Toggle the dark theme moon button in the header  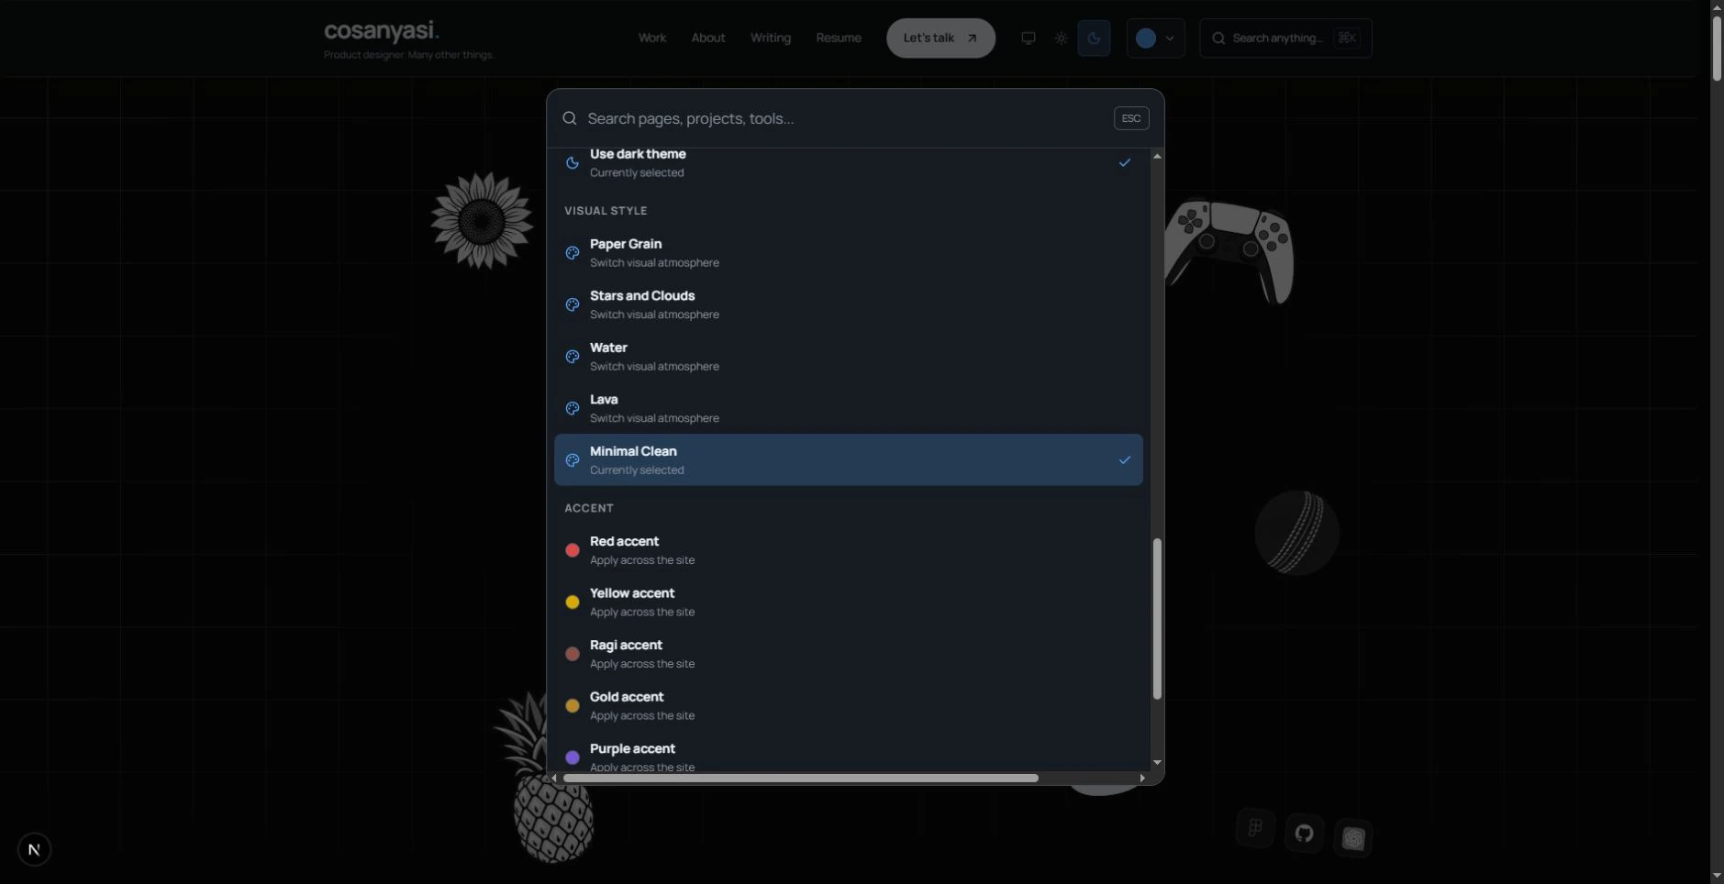[x=1093, y=38]
